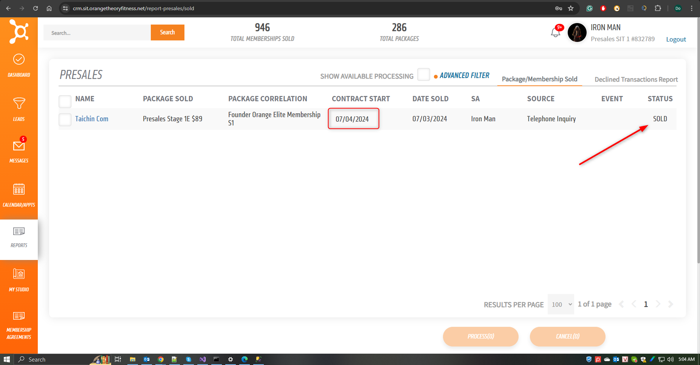Viewport: 700px width, 365px height.
Task: Go to first page double-chevron
Action: click(x=621, y=304)
